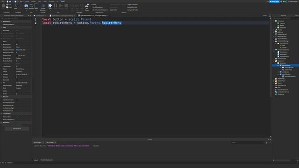Click the Cut icon in Clipboard group
Viewport: 299px width, 168px height.
tap(7, 5)
